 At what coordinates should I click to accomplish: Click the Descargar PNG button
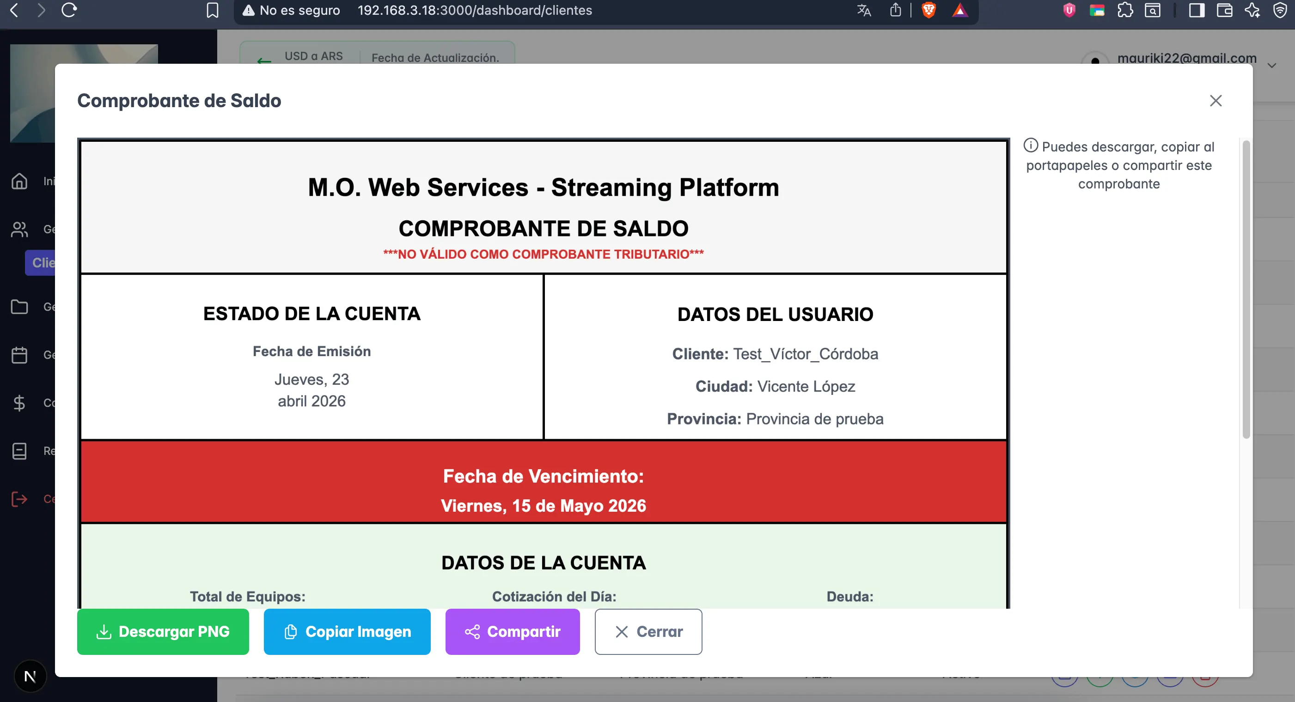pos(163,632)
